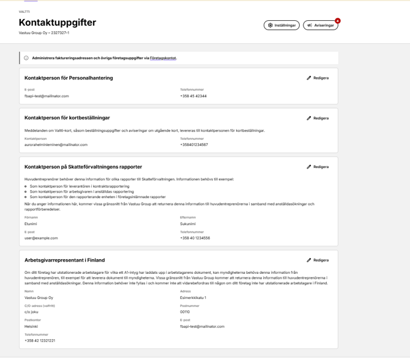Select phone number +358 45 42344
The width and height of the screenshot is (410, 360).
point(193,96)
